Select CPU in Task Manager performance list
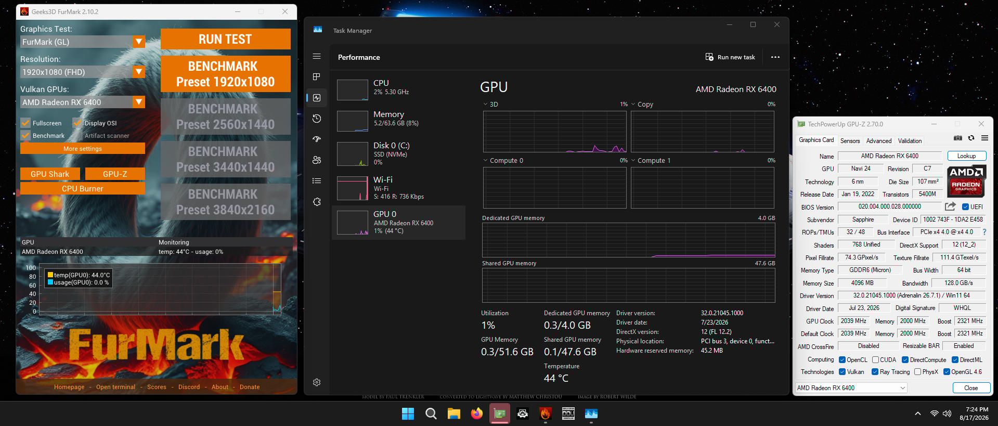 click(x=398, y=89)
